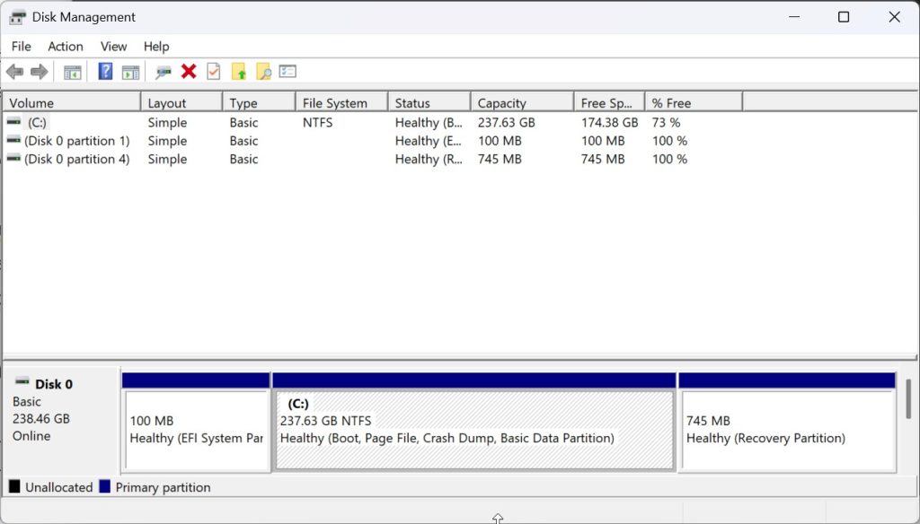Screen dimensions: 920x524
Task: Open Help via the blue question mark icon
Action: (105, 72)
